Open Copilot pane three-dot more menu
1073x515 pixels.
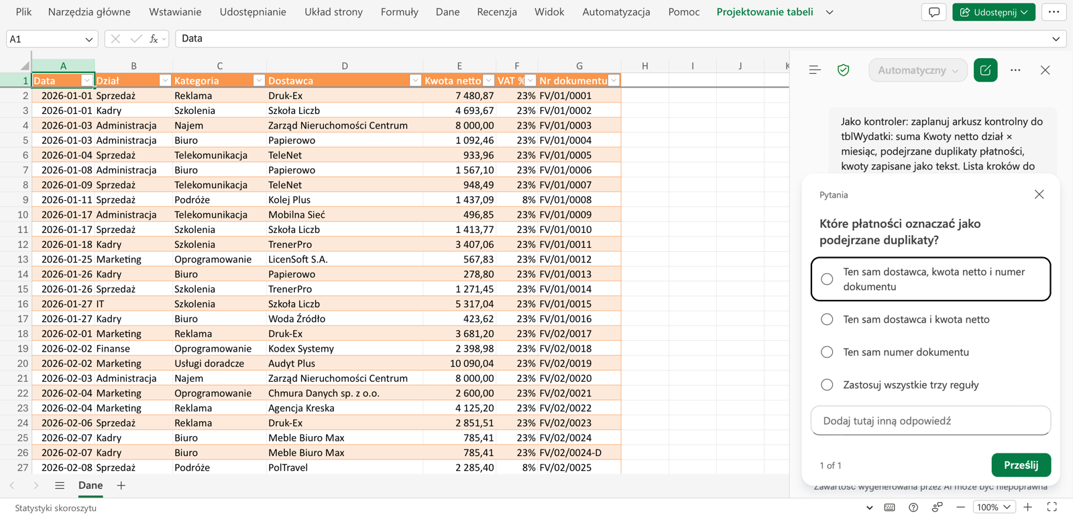coord(1015,70)
